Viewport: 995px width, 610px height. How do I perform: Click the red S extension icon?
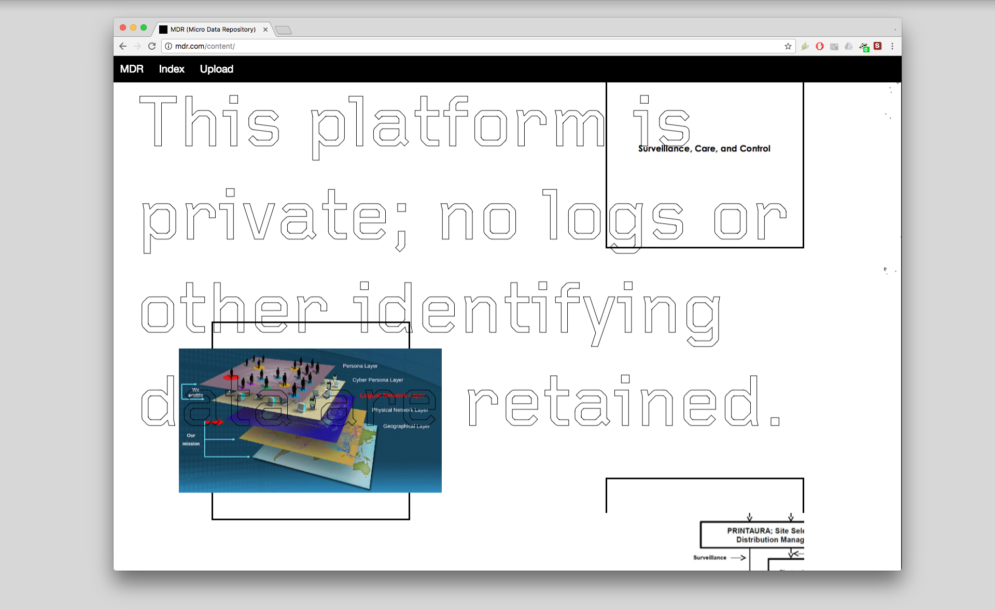[x=877, y=46]
